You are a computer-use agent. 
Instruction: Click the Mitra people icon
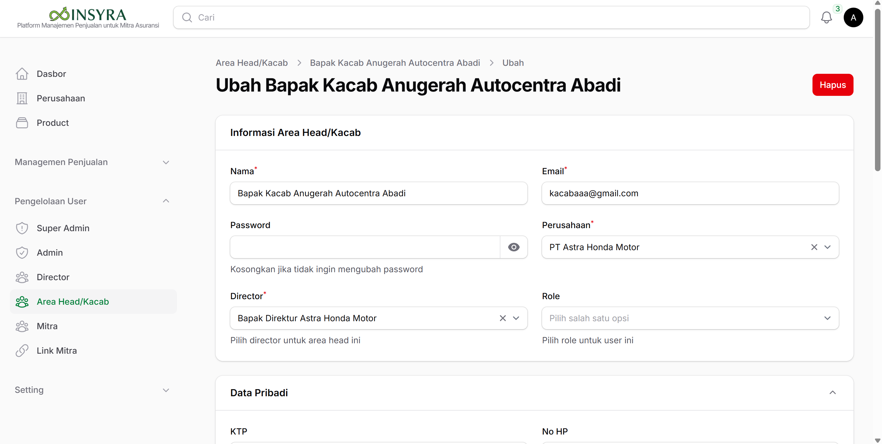(x=22, y=326)
